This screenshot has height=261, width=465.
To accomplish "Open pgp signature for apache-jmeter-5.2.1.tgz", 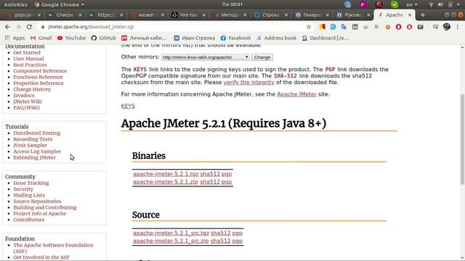I will click(x=227, y=174).
